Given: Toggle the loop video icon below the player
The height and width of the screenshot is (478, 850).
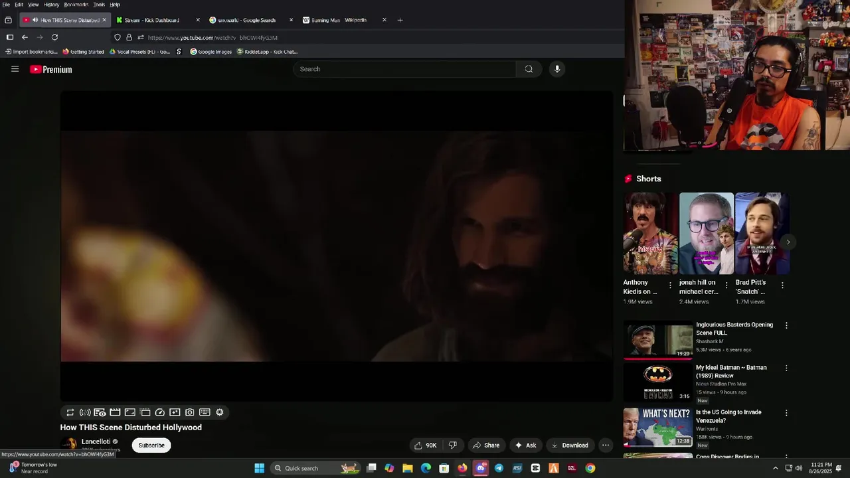Looking at the screenshot, I should [70, 412].
